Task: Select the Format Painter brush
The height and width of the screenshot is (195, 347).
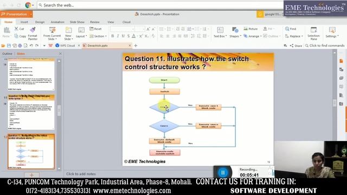Action: (33, 33)
